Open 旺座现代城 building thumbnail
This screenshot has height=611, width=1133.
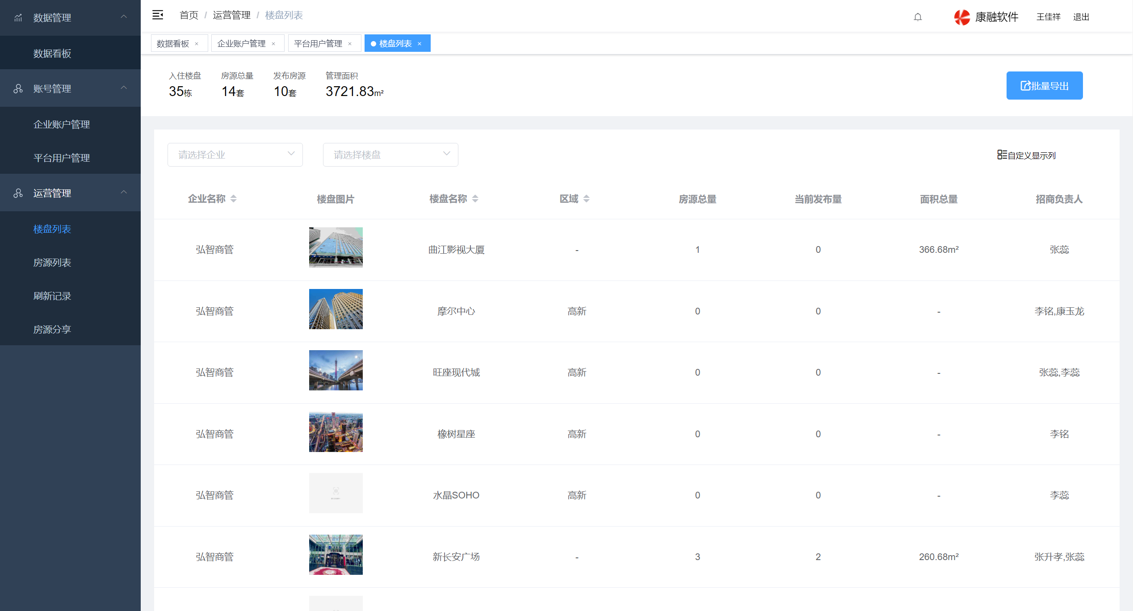coord(336,370)
